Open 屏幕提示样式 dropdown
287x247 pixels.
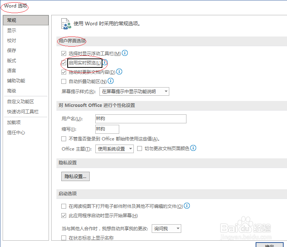point(134,91)
